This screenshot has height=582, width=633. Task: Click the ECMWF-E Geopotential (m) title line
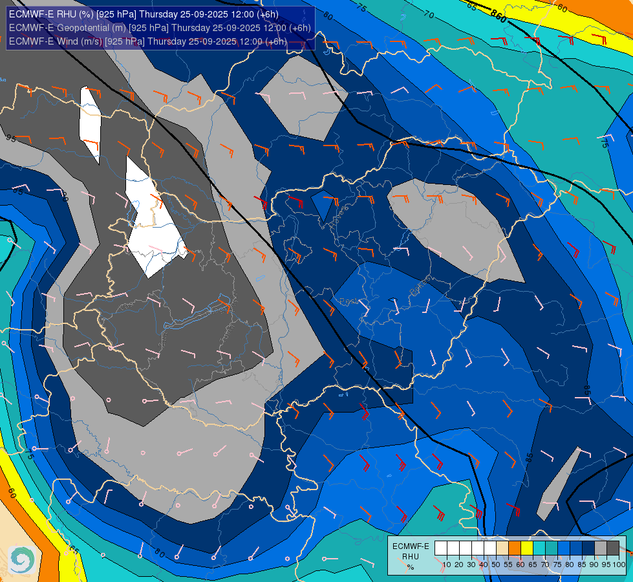[x=160, y=28]
